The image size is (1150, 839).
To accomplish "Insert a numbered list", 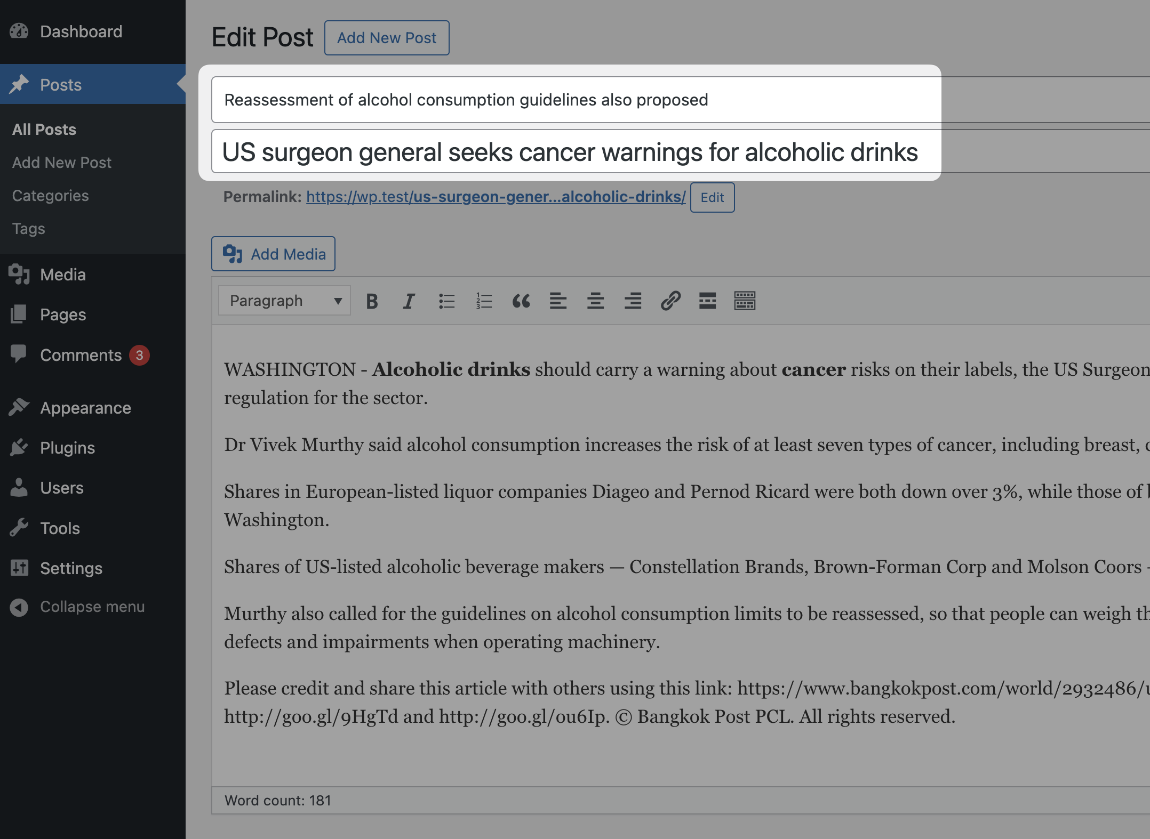I will (484, 301).
